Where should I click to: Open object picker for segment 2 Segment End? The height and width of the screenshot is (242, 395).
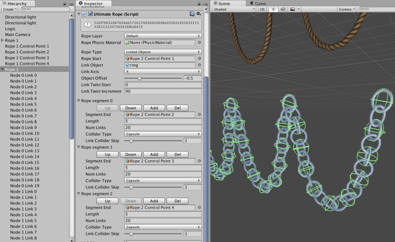point(199,207)
